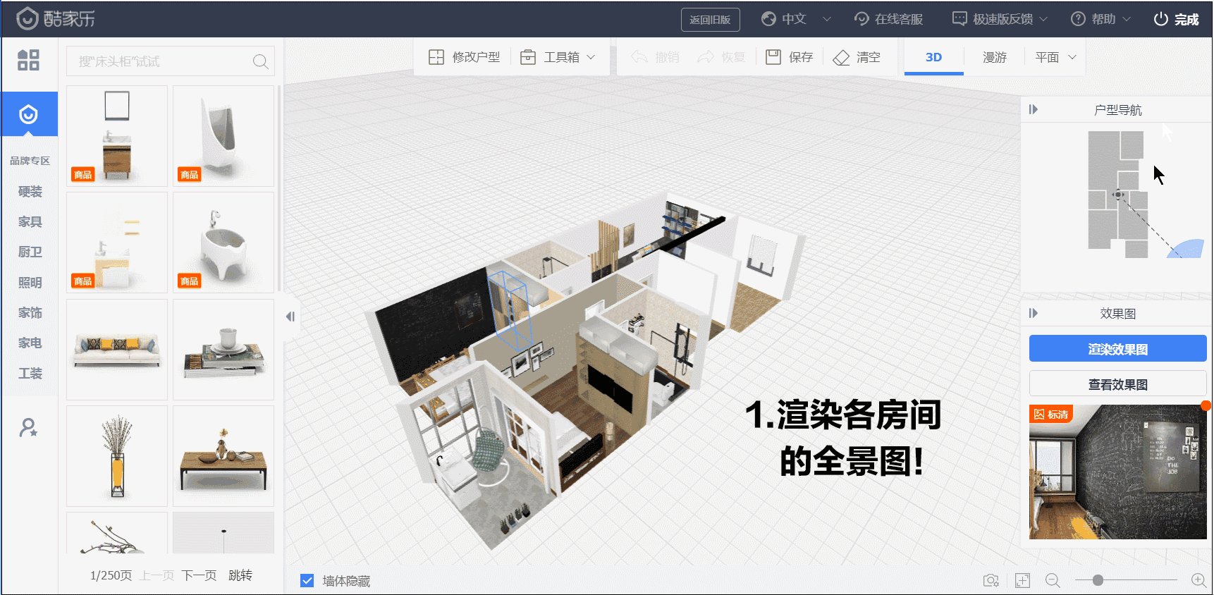Click the search magnifier icon
Image resolution: width=1214 pixels, height=595 pixels.
(x=260, y=61)
